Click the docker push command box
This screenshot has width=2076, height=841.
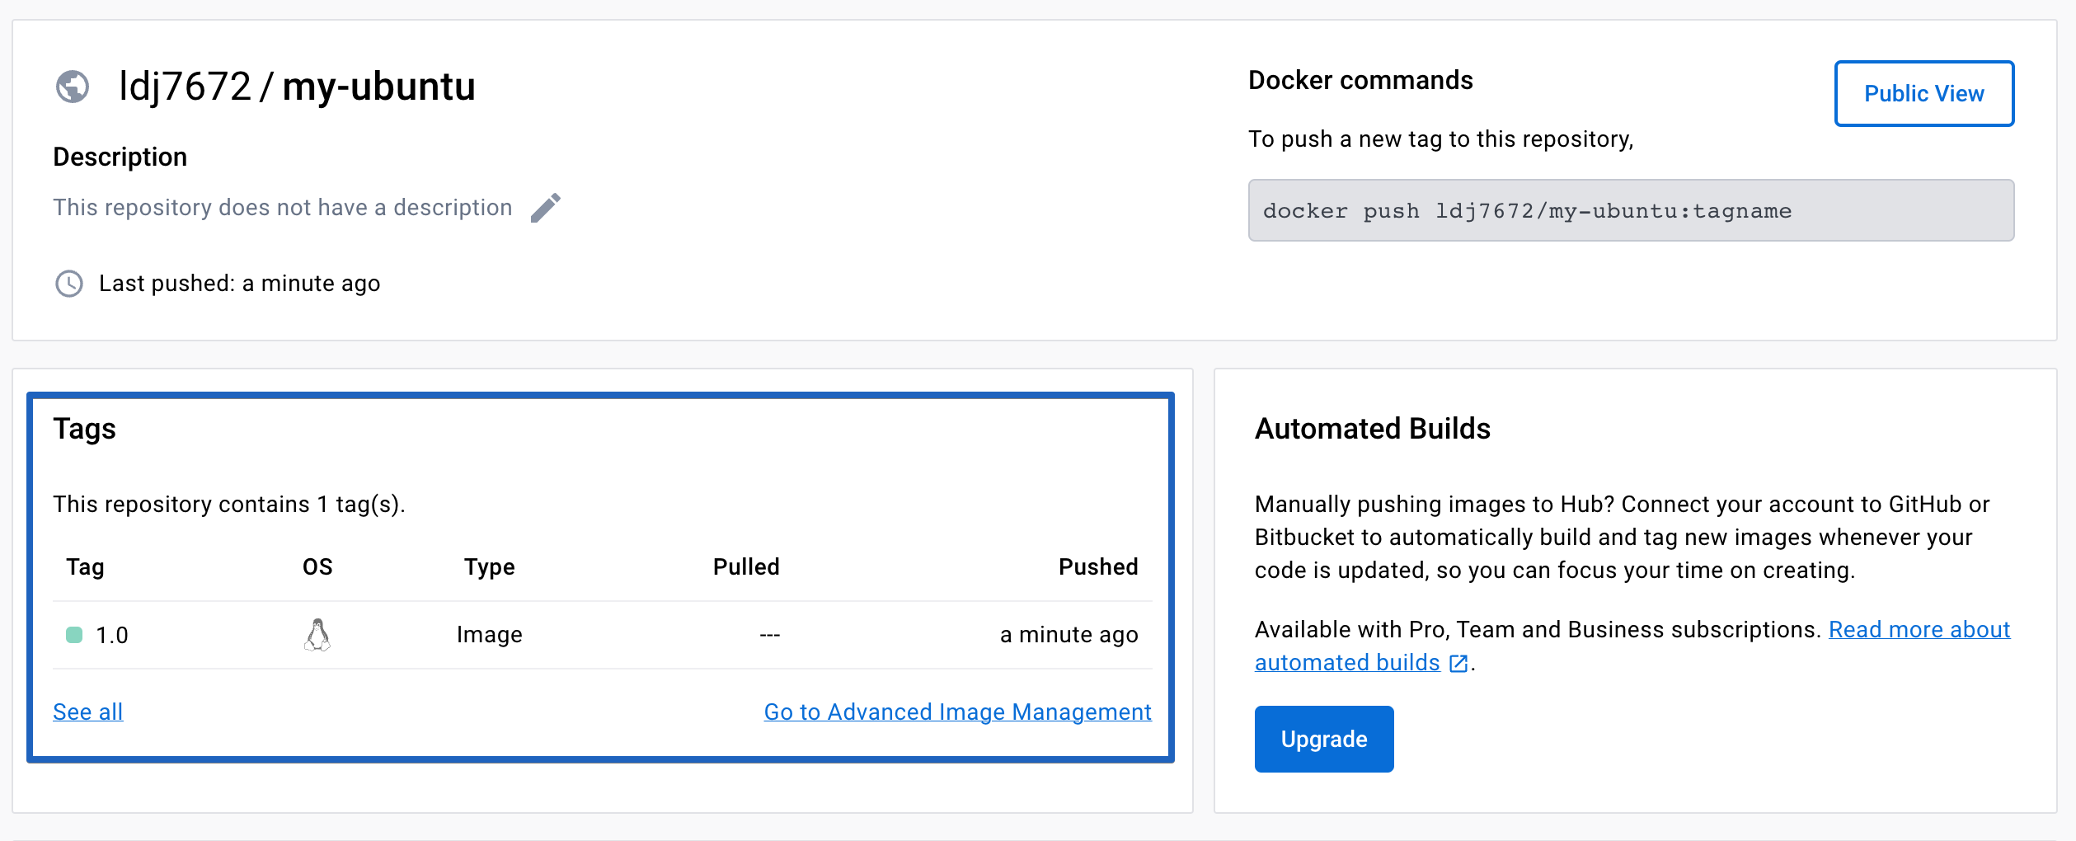1630,211
